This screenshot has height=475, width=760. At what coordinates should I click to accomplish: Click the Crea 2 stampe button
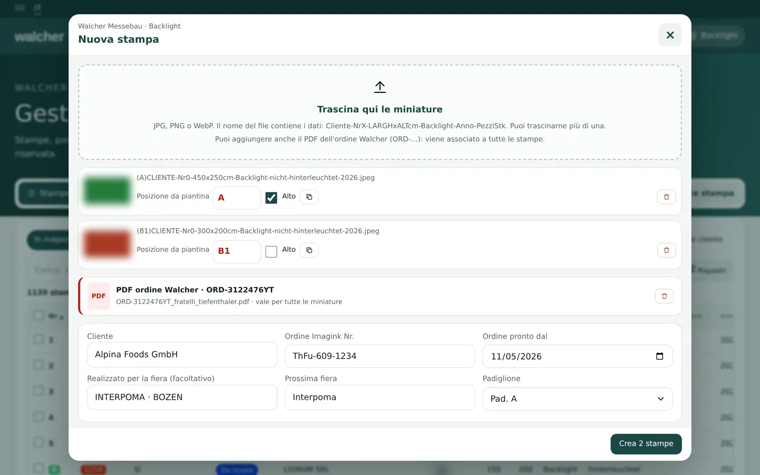pos(646,444)
